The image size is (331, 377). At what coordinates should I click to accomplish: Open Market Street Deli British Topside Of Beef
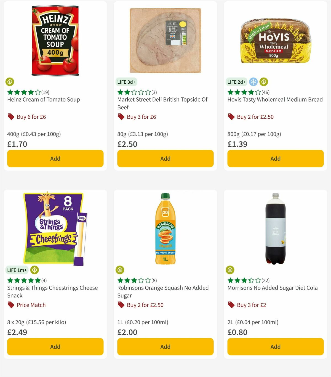click(162, 103)
